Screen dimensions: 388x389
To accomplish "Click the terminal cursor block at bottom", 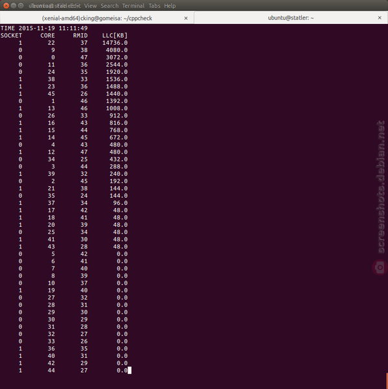I will click(130, 370).
